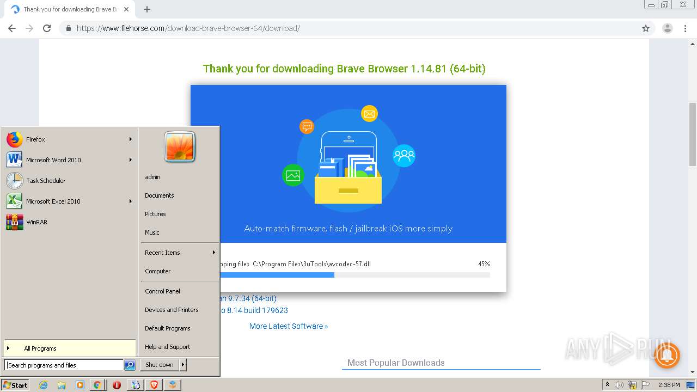
Task: Click the Start menu search magnifier icon
Action: 130,365
